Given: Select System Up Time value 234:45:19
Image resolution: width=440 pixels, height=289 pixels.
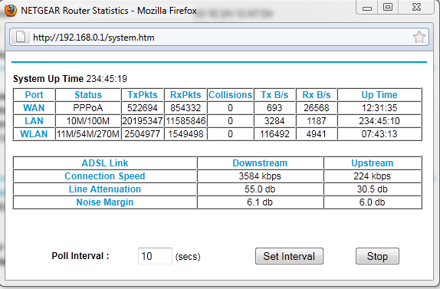Looking at the screenshot, I should (107, 79).
